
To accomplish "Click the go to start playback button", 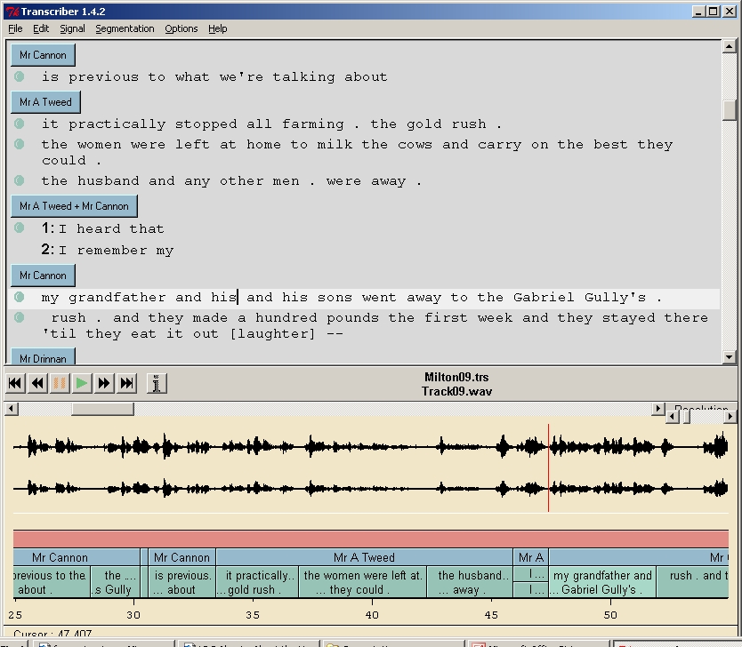I will tap(15, 383).
